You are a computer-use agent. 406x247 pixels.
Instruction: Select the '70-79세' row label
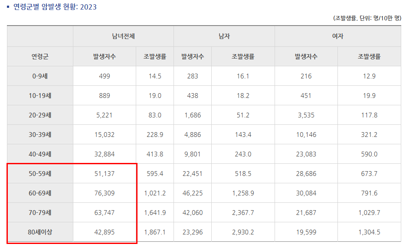40,213
